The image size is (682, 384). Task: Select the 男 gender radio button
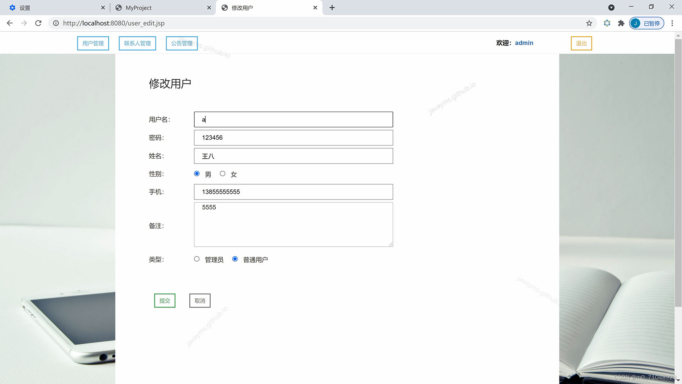coord(197,174)
